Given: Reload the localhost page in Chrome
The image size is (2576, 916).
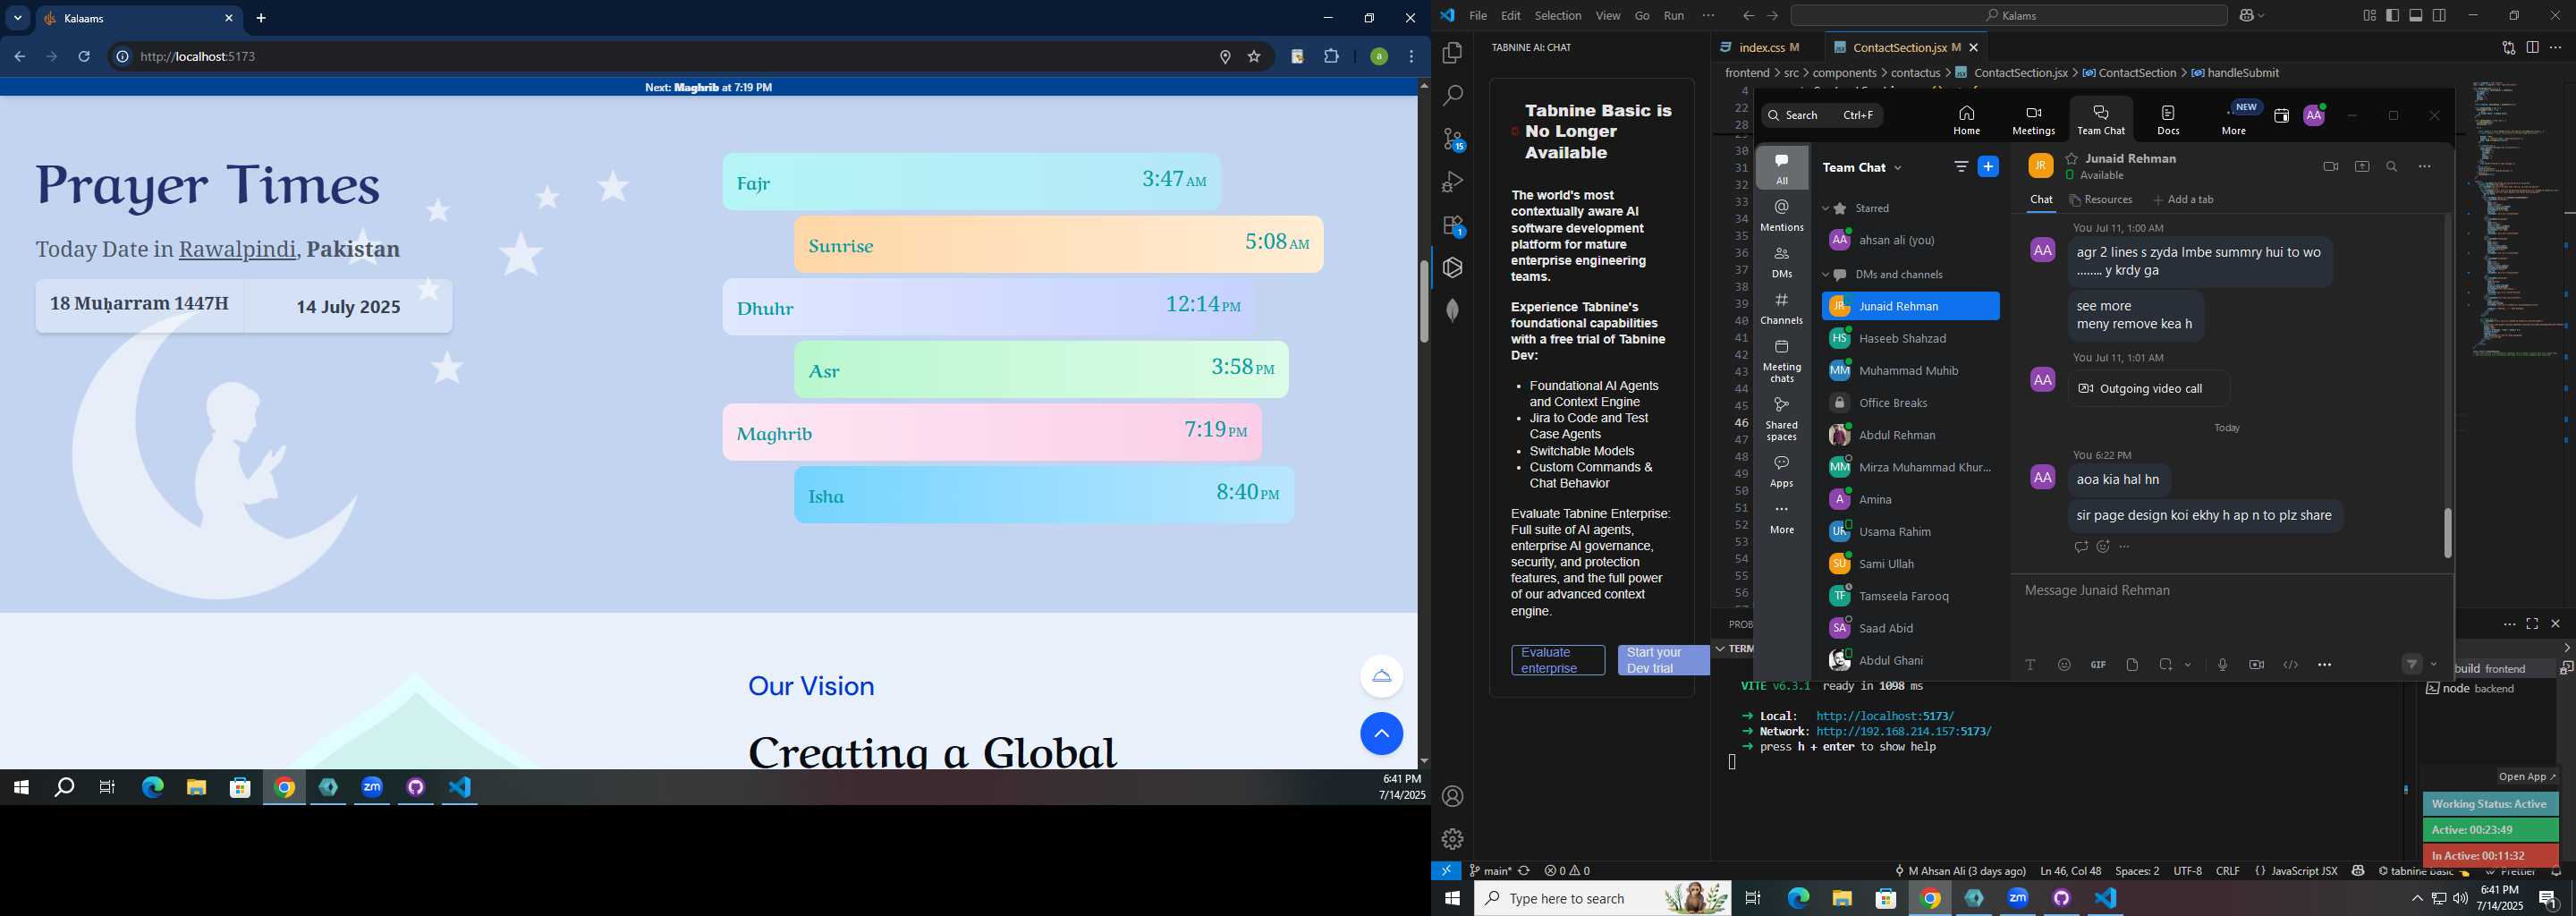Looking at the screenshot, I should click(x=84, y=57).
